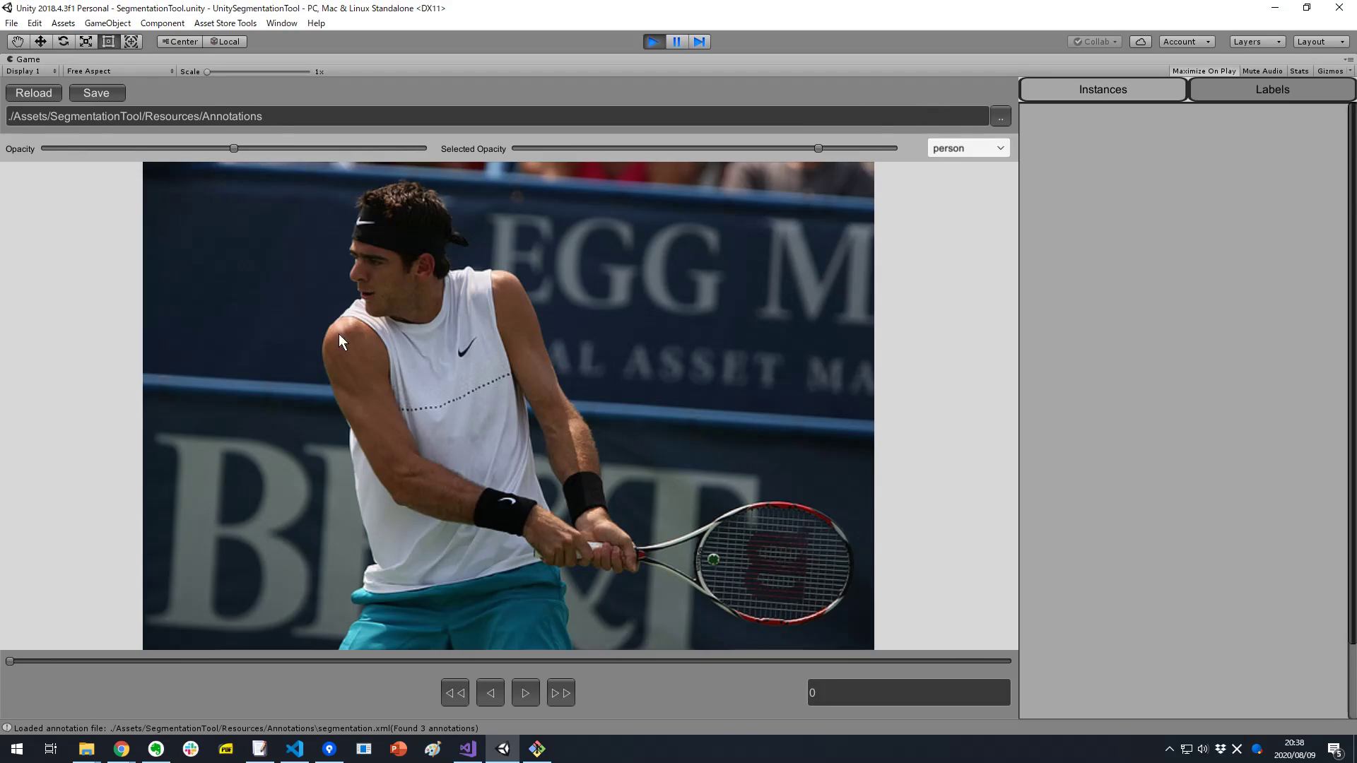Viewport: 1357px width, 763px height.
Task: Select the Rect transform tool
Action: [x=108, y=42]
